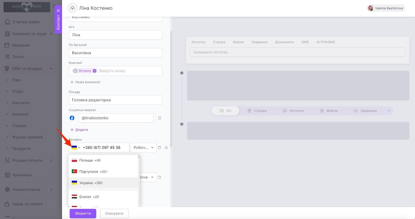Open the Ukraine flag country code selector
Viewport: 415px width, 219px height.
tap(75, 147)
